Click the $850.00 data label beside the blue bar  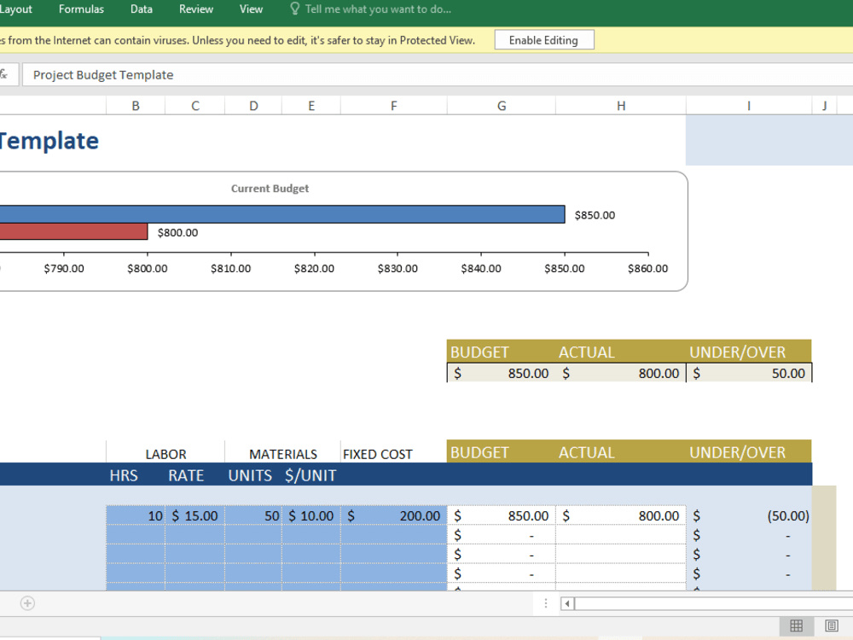(595, 215)
